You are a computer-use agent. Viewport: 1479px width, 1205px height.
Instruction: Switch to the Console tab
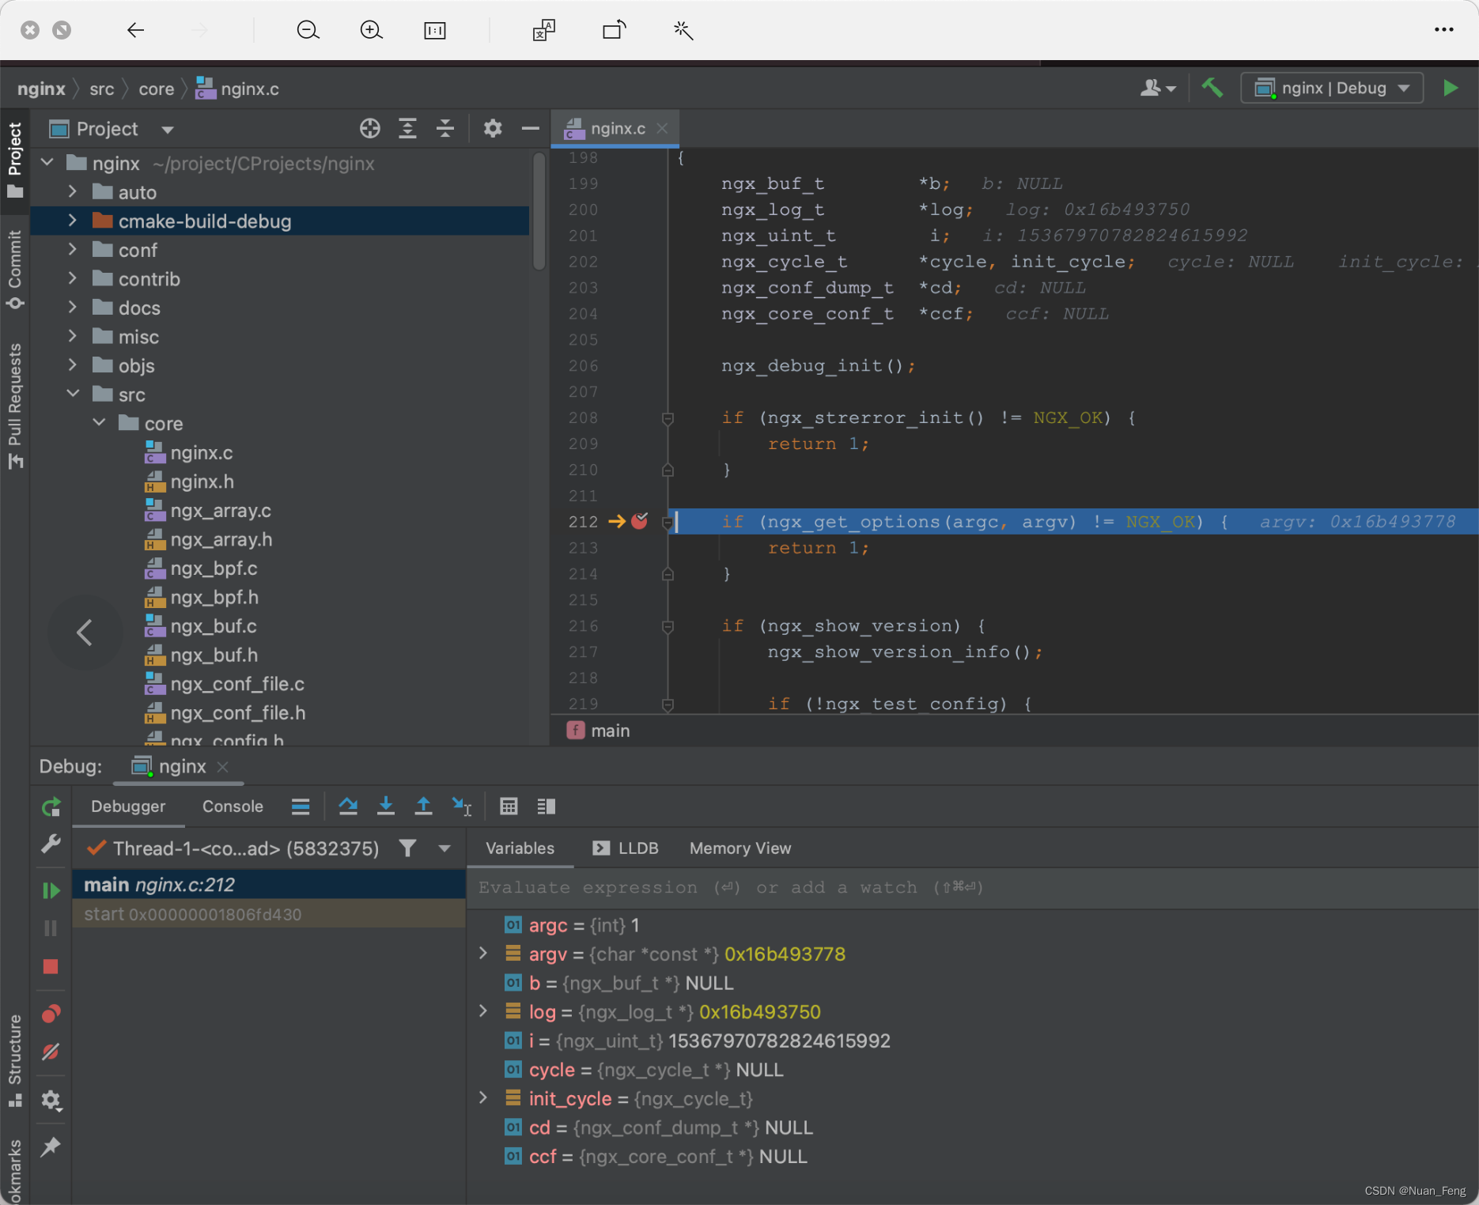[233, 806]
